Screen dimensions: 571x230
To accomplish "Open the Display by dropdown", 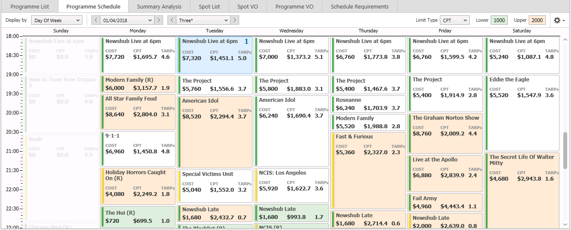I will [56, 20].
